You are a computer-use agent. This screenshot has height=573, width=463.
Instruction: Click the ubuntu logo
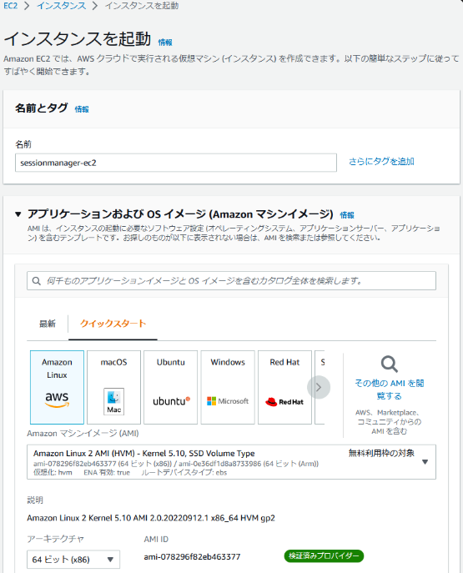(171, 401)
